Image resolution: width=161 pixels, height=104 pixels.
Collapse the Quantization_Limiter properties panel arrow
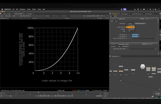click(111, 44)
